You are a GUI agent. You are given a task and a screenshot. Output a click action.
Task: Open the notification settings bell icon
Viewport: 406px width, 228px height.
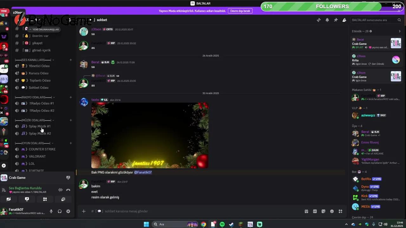327,20
